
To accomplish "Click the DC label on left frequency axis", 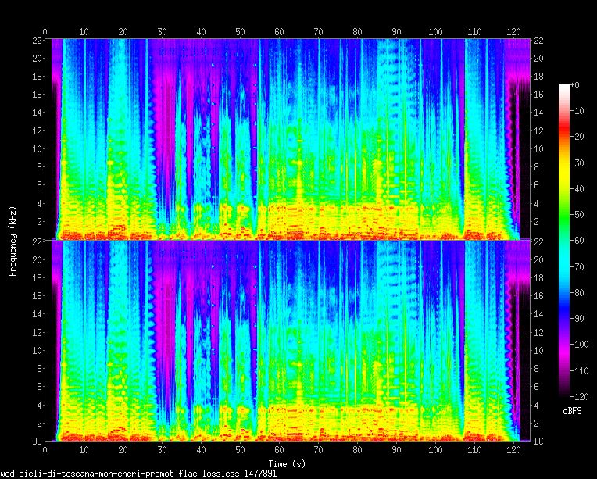I will tap(36, 441).
